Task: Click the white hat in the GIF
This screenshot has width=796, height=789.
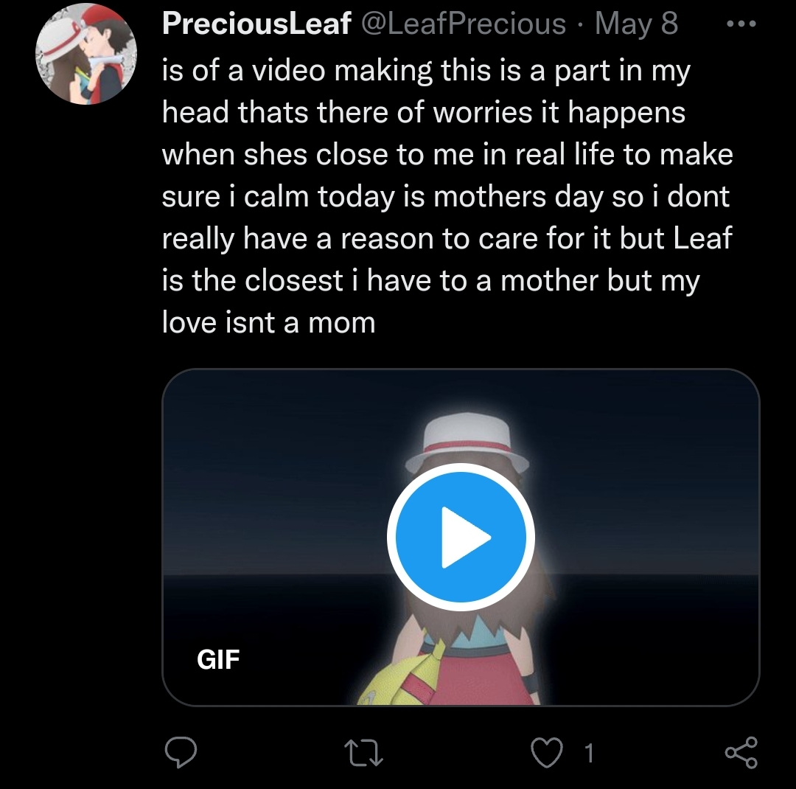Action: coord(468,442)
